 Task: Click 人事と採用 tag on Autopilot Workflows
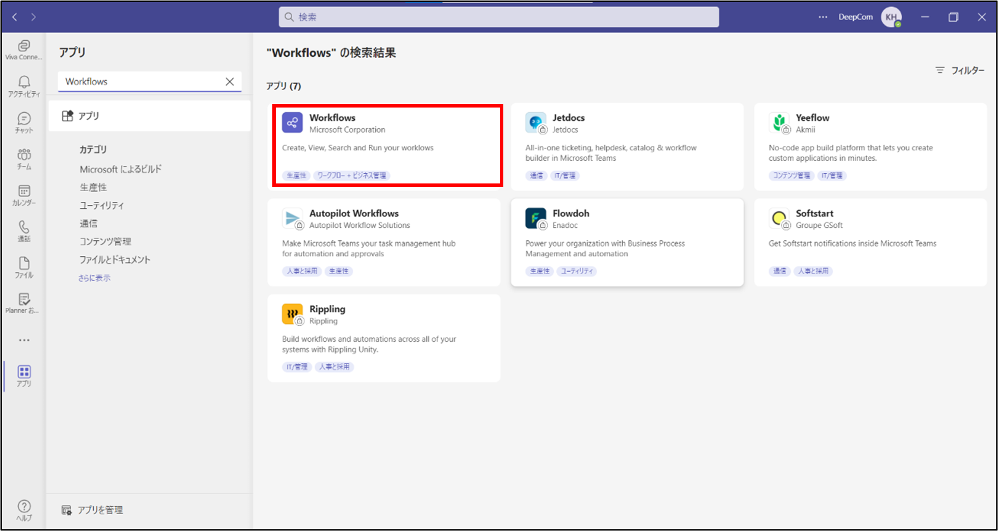tap(302, 271)
